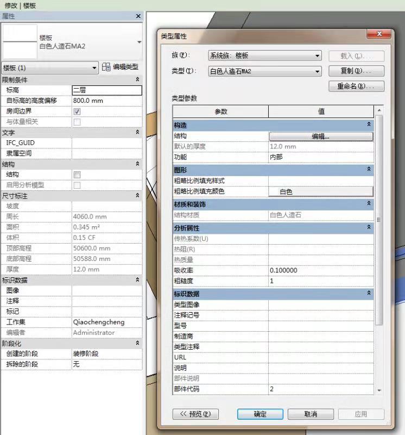Click the 载入 load button
Screen dimensions: 405x435
[x=356, y=56]
